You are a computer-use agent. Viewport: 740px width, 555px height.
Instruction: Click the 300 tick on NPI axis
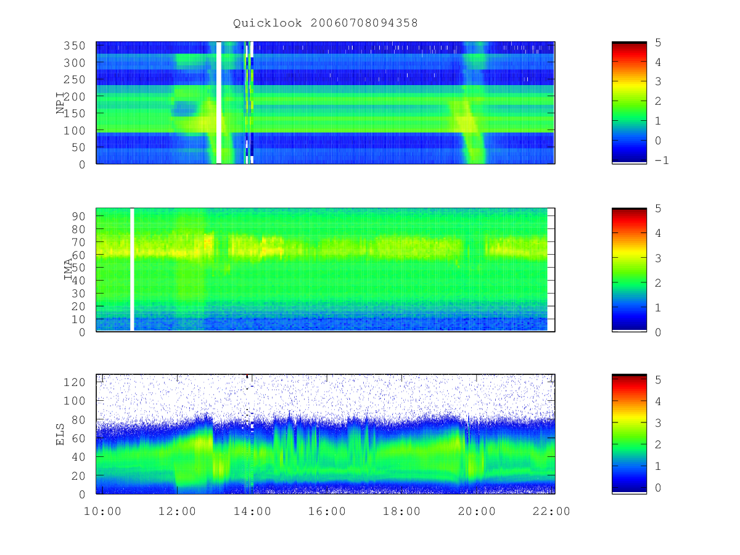click(76, 63)
